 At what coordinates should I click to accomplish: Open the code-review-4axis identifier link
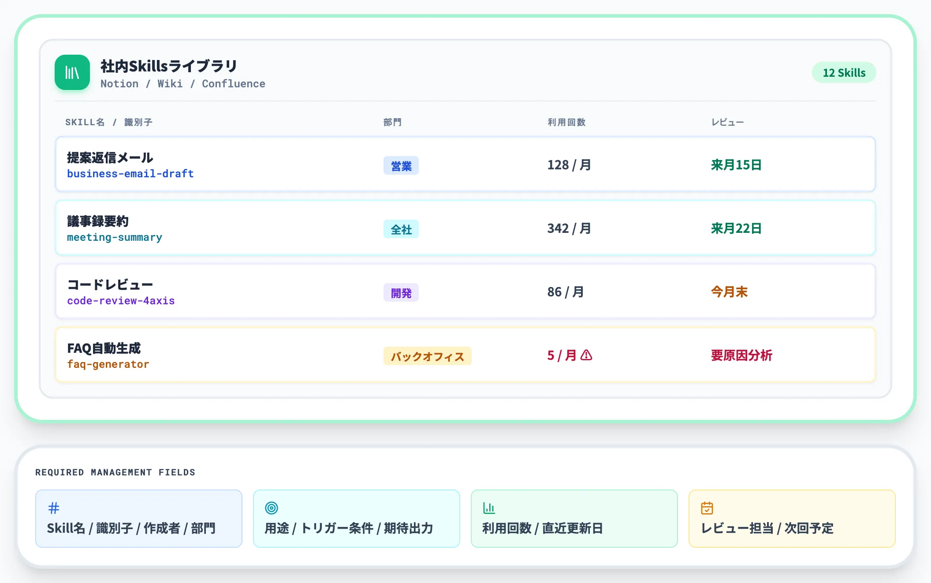tap(121, 301)
